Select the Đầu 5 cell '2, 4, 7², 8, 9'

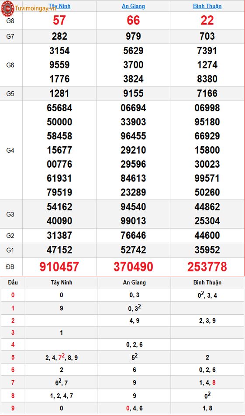(61, 358)
